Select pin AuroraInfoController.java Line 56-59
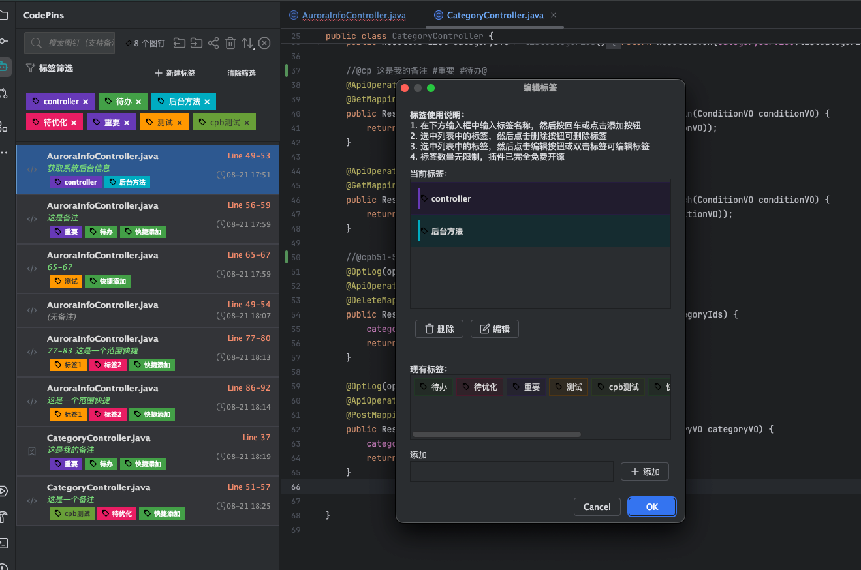The width and height of the screenshot is (861, 570). 148,219
